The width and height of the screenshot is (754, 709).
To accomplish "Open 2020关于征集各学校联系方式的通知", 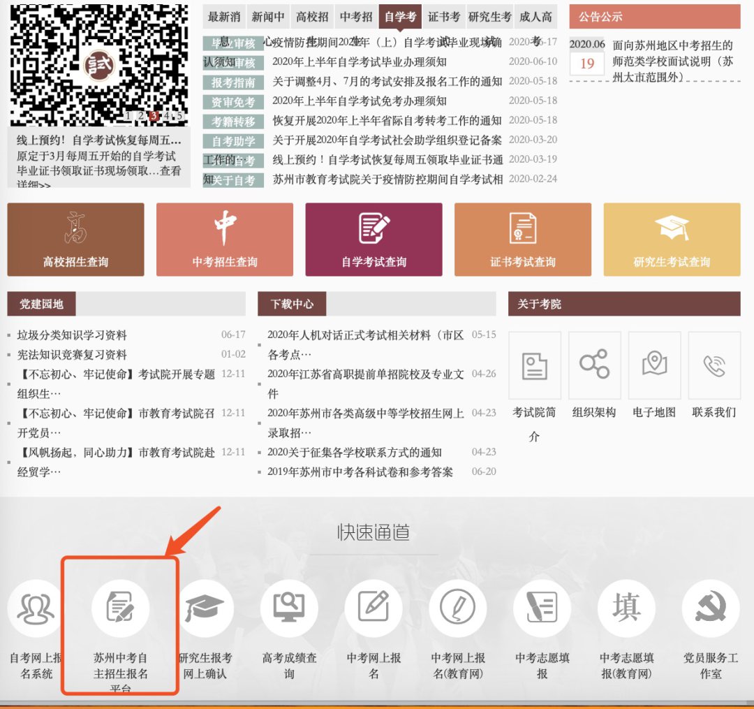I will click(x=355, y=452).
